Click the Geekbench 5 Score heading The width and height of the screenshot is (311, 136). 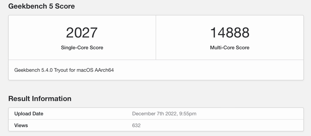[41, 6]
